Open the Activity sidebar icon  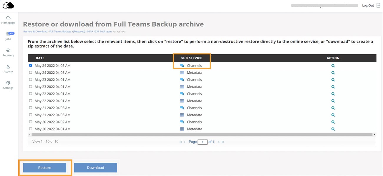tap(8, 67)
